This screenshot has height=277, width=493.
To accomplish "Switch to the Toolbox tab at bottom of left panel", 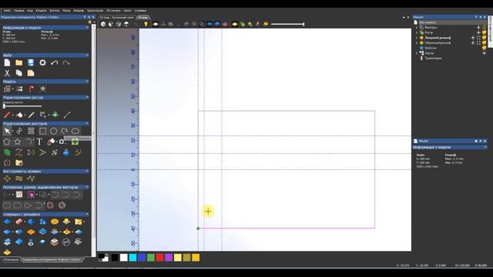I will point(11,260).
